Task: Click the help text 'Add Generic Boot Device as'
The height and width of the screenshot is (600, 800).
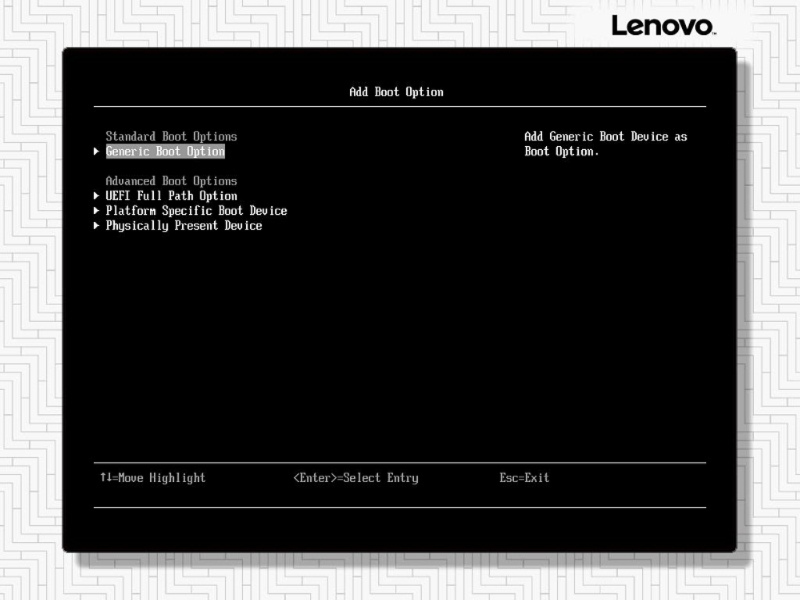Action: coord(606,137)
